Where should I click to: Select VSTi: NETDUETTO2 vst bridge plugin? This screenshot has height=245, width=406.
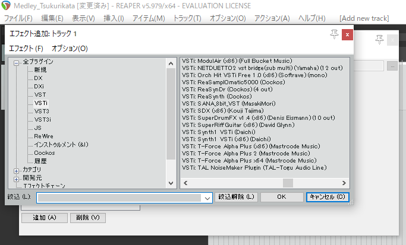click(262, 68)
